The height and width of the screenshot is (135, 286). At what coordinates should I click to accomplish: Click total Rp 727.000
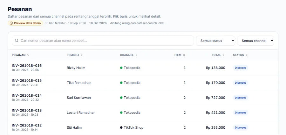pyautogui.click(x=215, y=98)
